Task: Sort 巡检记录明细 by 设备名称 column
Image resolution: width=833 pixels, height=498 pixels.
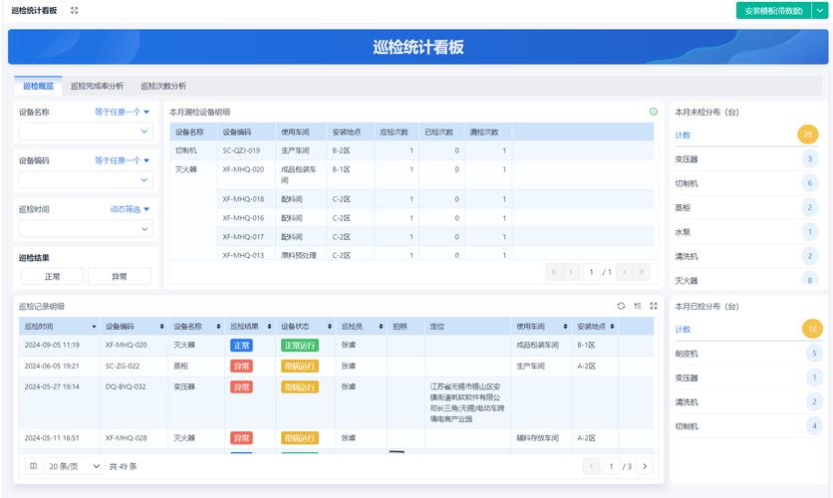Action: [218, 327]
